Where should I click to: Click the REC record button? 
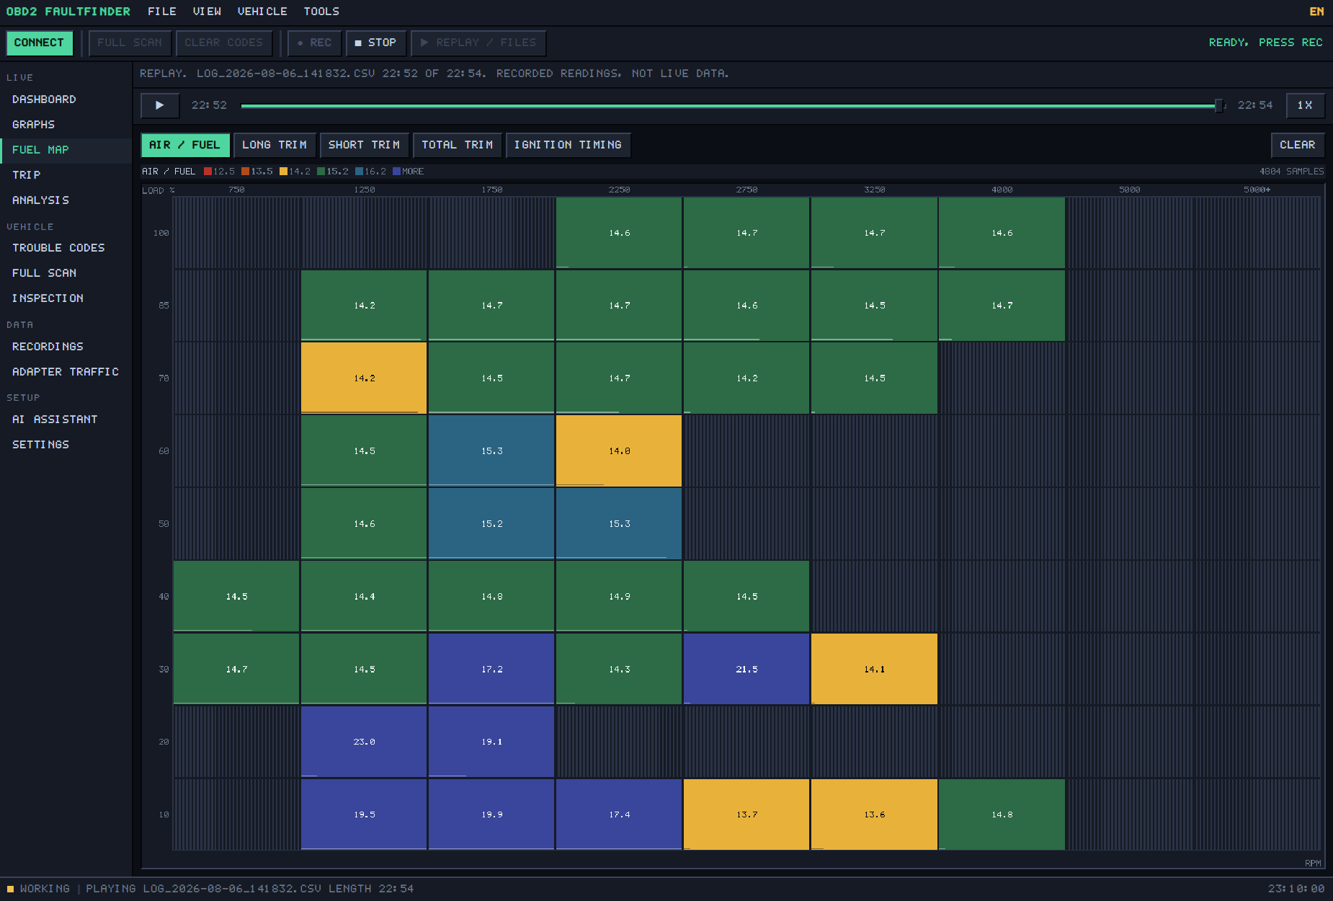[314, 43]
